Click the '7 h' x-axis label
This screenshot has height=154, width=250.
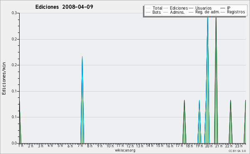80,146
